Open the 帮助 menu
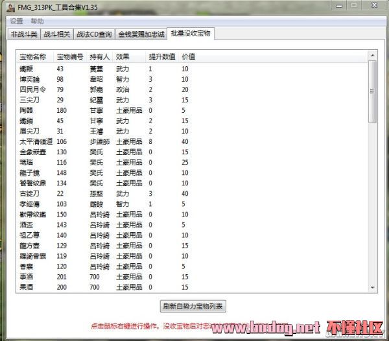 (37, 21)
